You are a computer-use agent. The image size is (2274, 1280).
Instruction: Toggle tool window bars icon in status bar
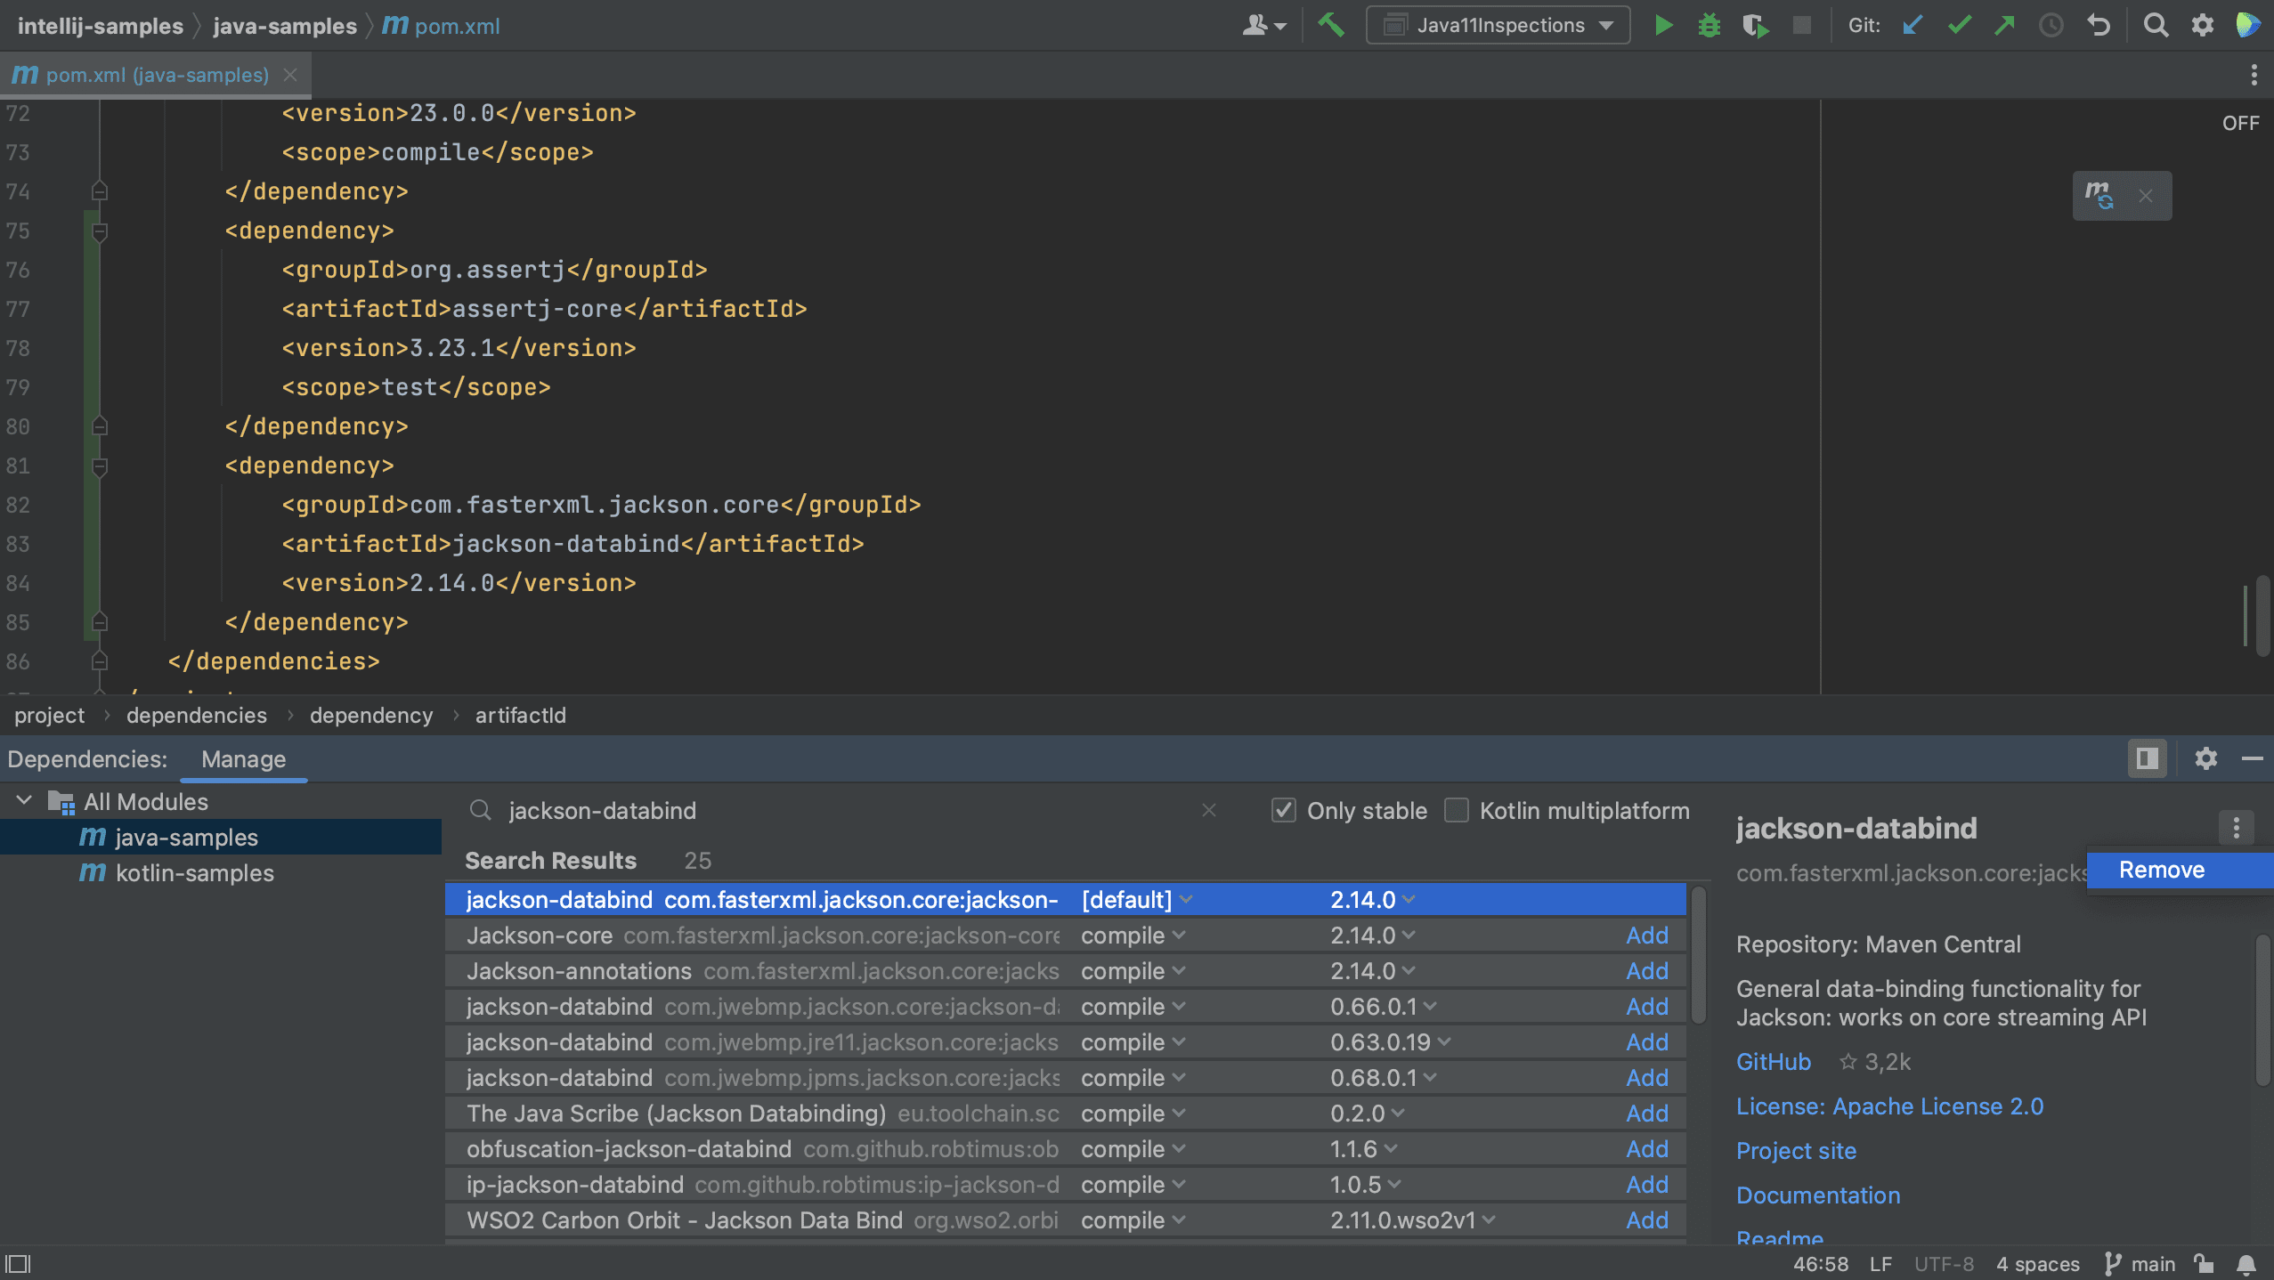(18, 1264)
